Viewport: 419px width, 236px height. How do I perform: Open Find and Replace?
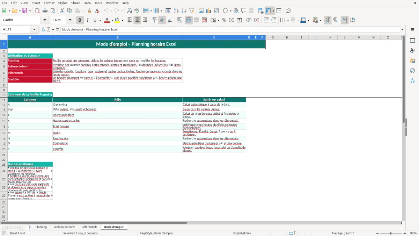pos(129,11)
